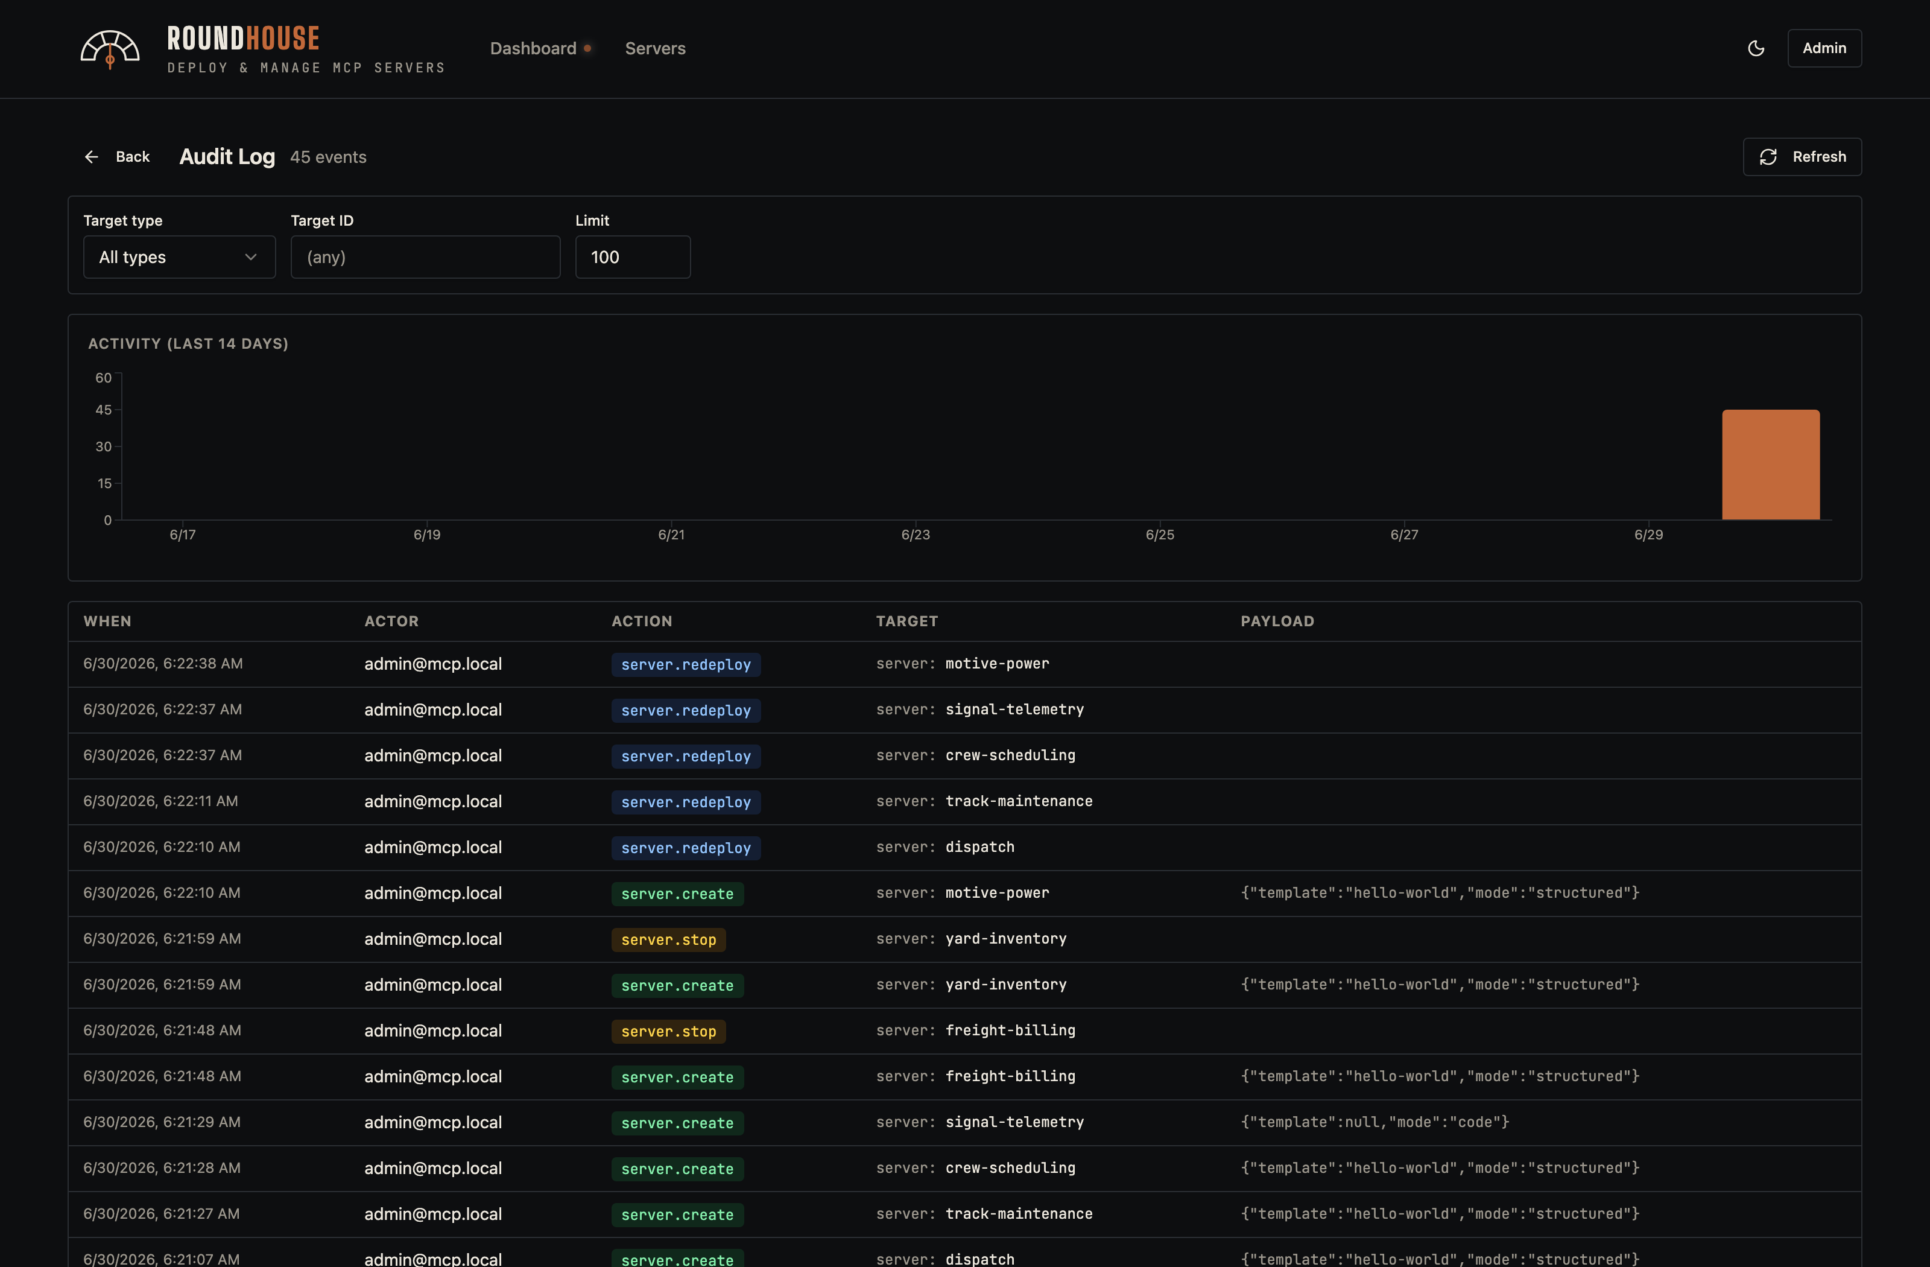Click admin@mcp.local in the freight-billing stop row
This screenshot has height=1267, width=1930.
pyautogui.click(x=433, y=1030)
